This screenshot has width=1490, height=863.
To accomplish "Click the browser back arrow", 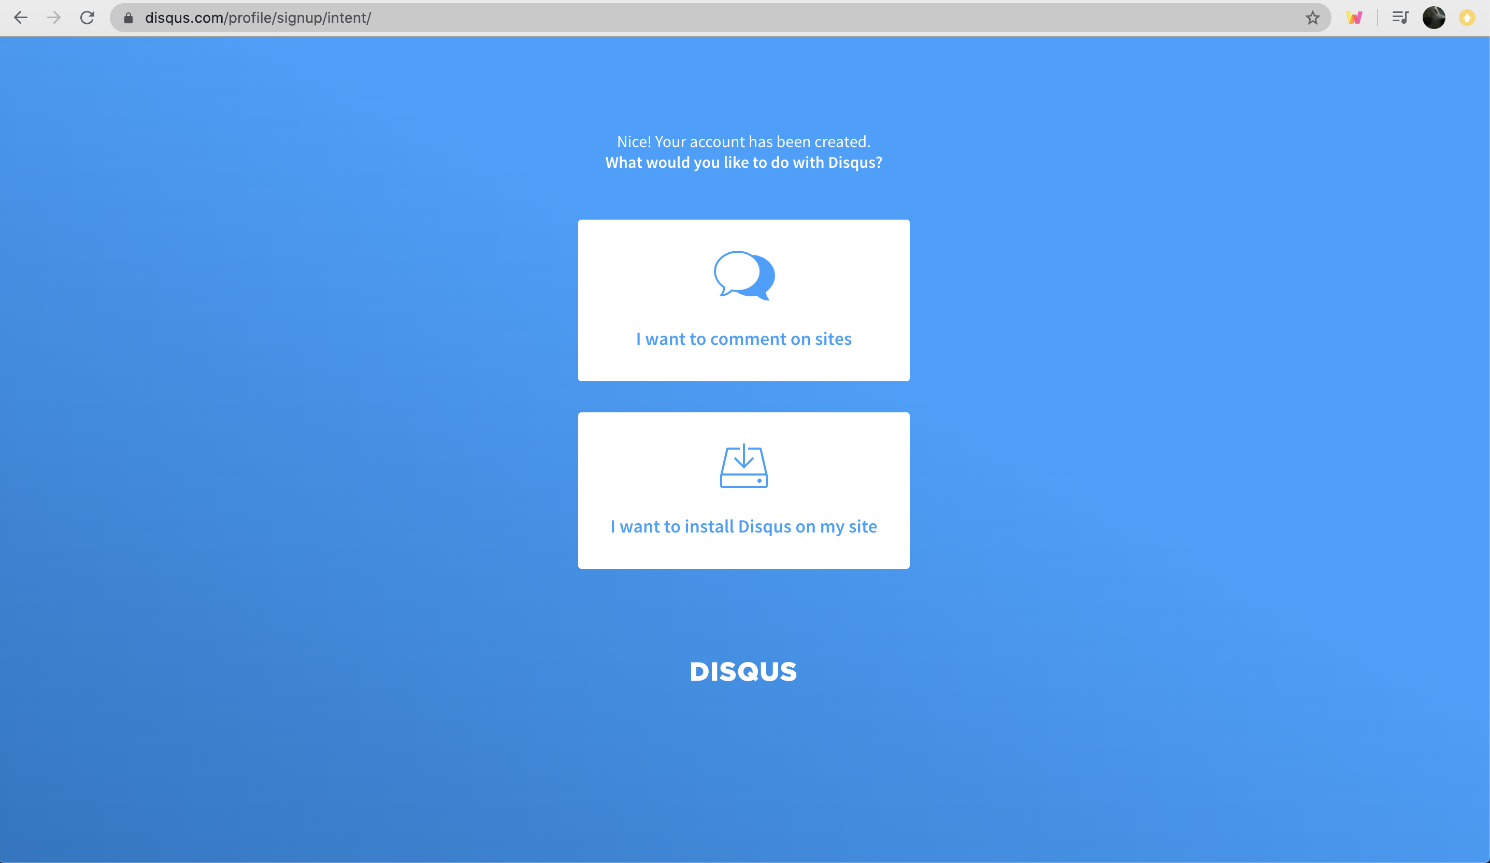I will coord(21,18).
